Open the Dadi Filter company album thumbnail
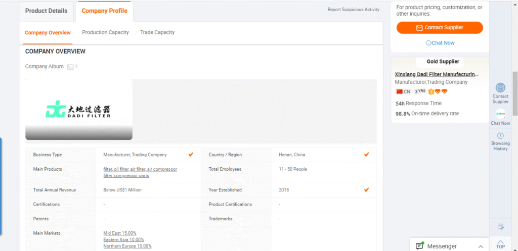This screenshot has width=518, height=251. click(x=79, y=109)
